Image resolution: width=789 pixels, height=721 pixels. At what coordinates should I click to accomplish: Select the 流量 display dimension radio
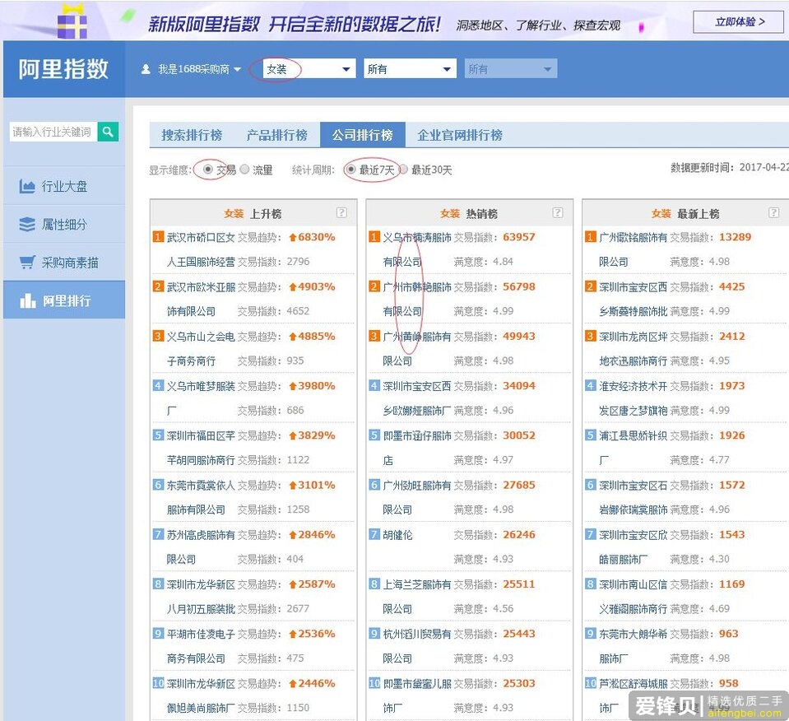coord(244,170)
